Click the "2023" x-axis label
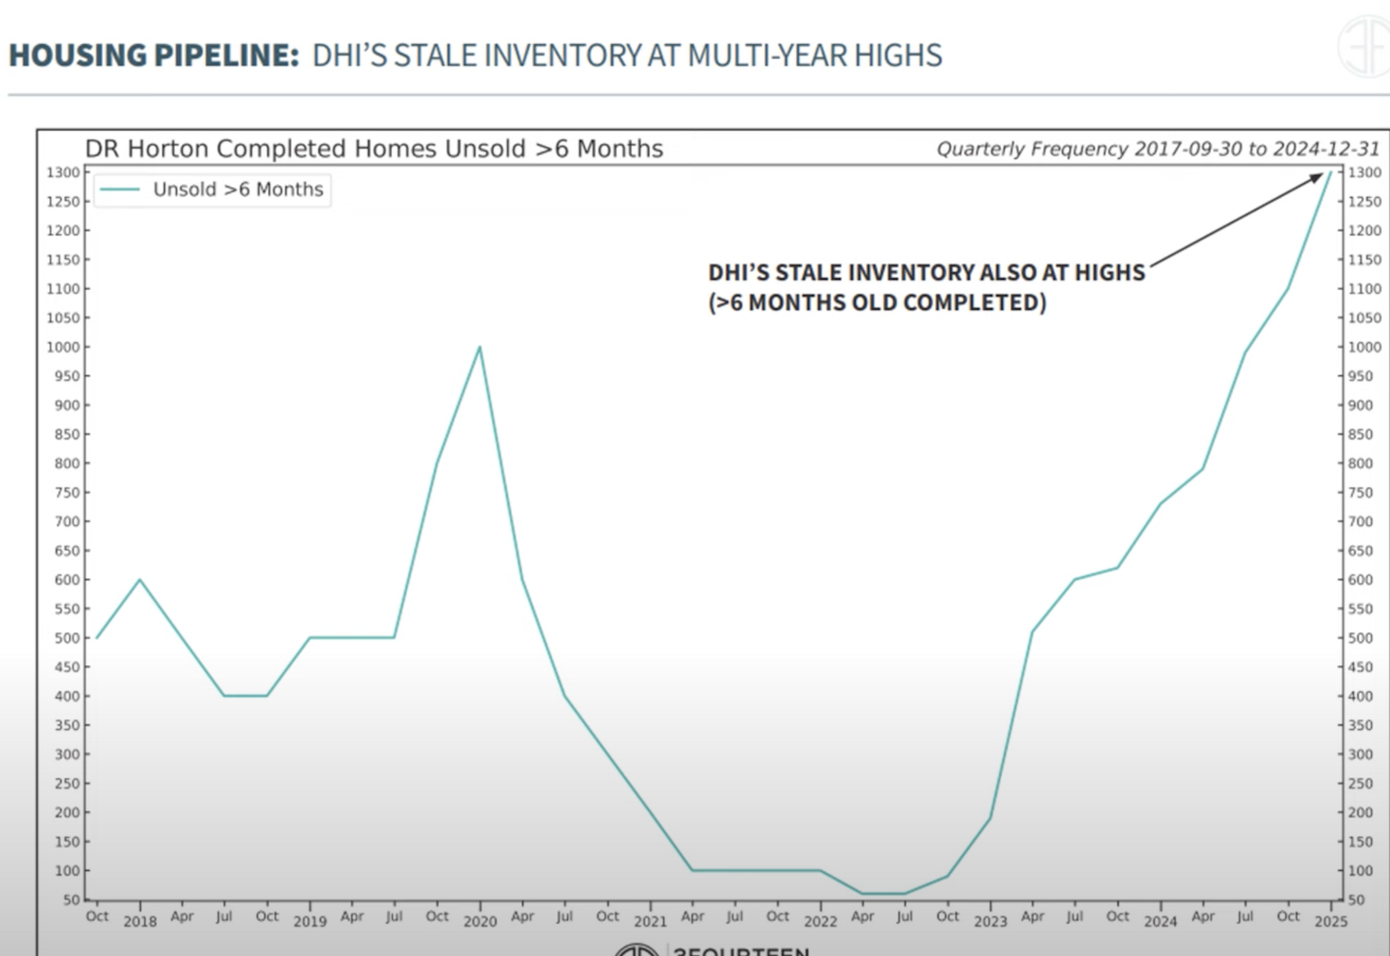Screen dimensions: 1390x956 coord(990,922)
